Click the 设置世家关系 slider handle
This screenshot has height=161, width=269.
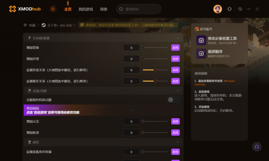click(x=155, y=70)
